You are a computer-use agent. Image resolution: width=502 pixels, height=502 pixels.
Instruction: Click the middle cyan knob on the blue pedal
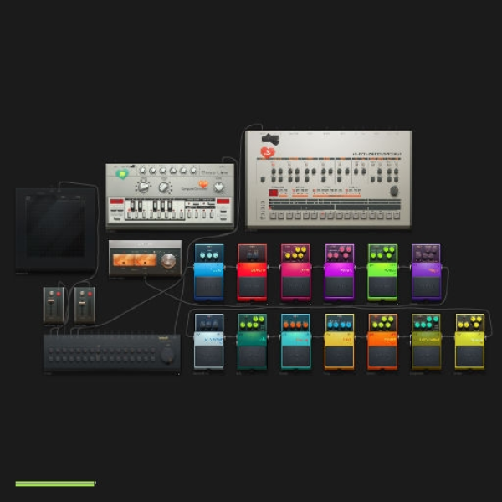pos(209,255)
